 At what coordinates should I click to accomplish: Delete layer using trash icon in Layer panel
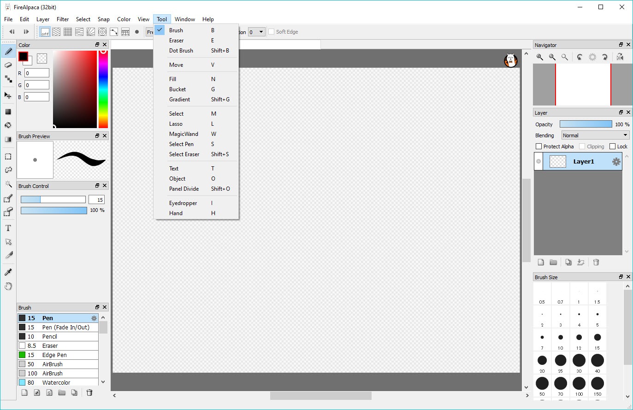(596, 262)
